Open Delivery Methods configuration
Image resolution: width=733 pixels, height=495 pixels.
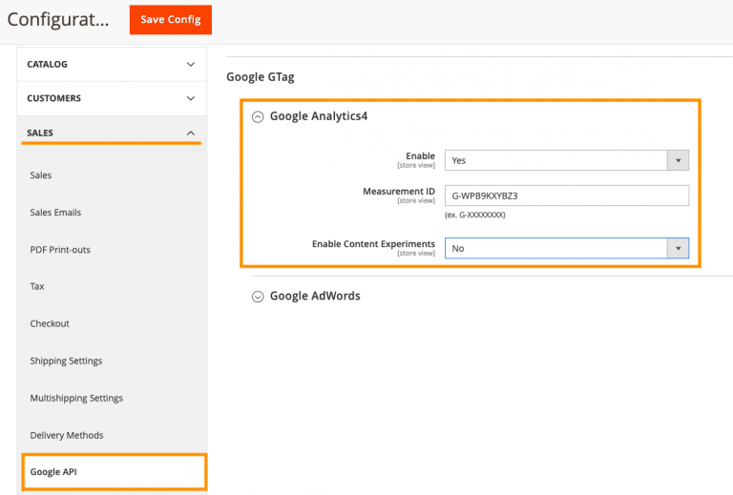tap(67, 435)
